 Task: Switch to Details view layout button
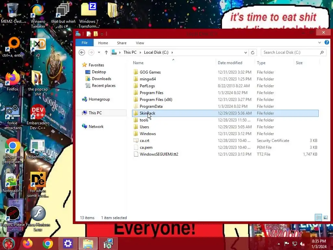click(x=318, y=217)
